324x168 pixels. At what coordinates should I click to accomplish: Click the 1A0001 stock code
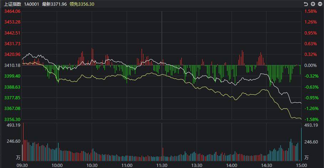(x=32, y=4)
